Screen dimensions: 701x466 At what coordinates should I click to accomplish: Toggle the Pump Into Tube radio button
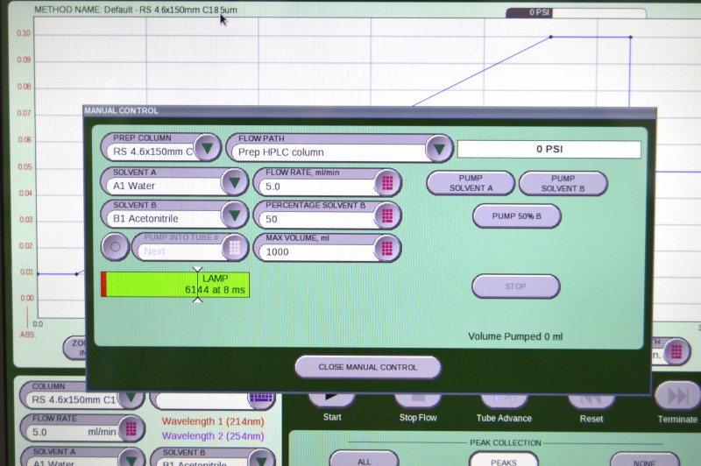click(x=115, y=248)
